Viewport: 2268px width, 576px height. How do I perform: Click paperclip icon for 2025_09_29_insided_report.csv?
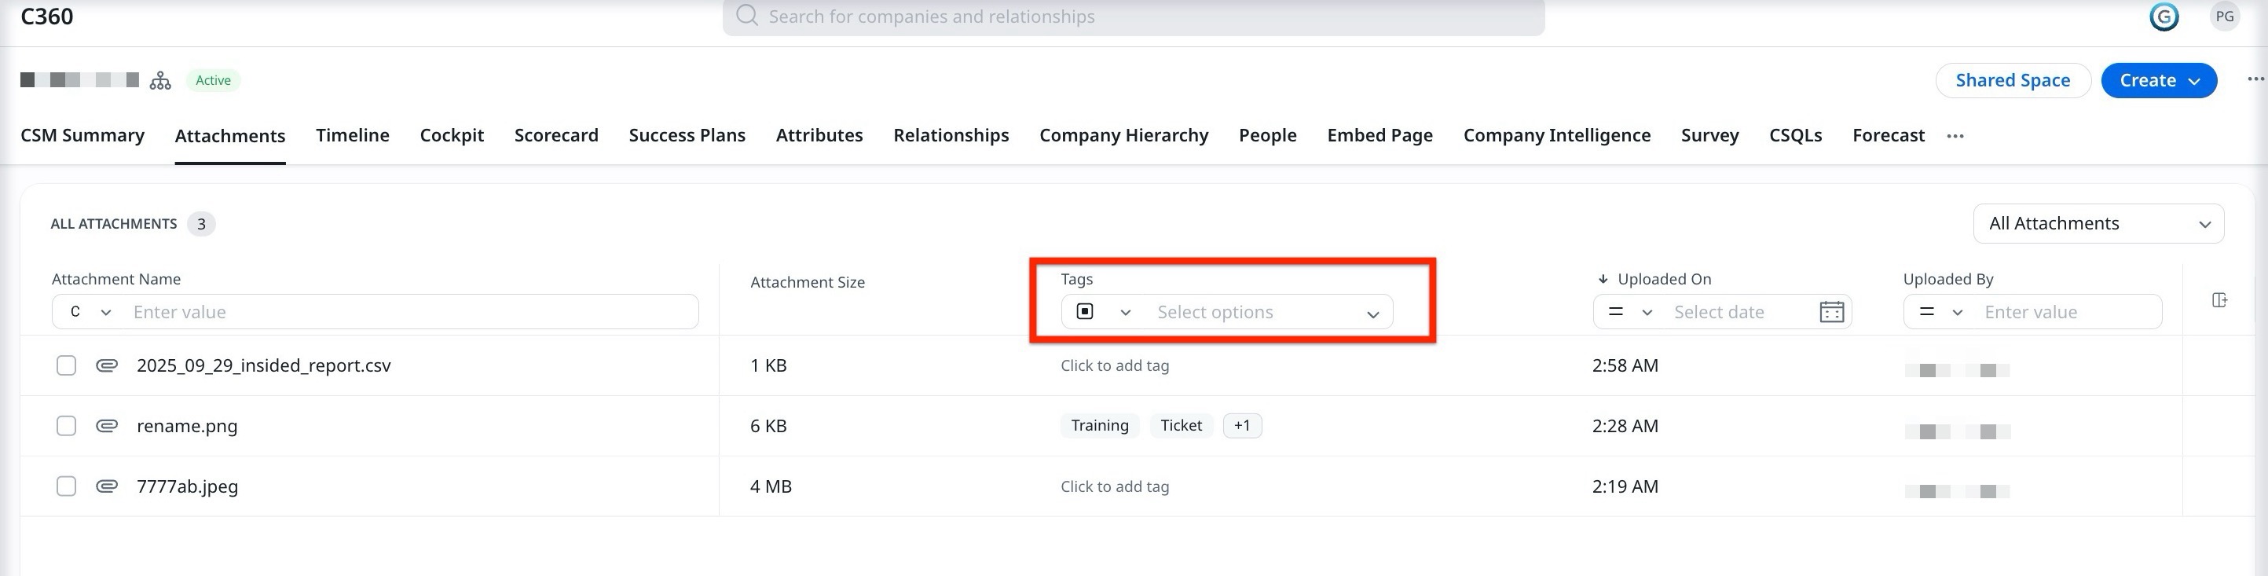pyautogui.click(x=107, y=365)
